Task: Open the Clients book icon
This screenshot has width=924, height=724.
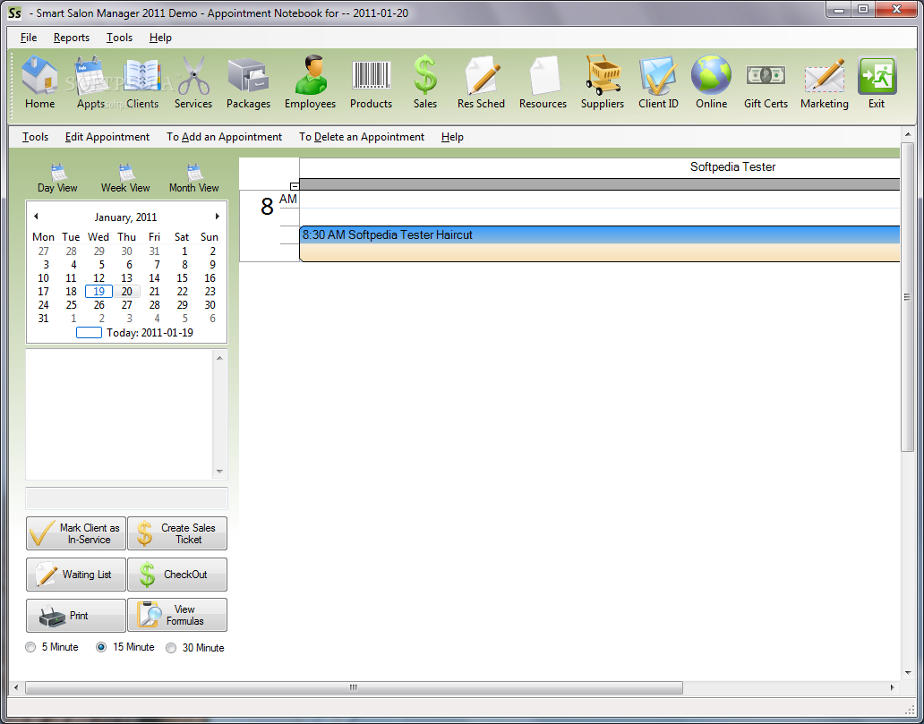Action: [142, 82]
